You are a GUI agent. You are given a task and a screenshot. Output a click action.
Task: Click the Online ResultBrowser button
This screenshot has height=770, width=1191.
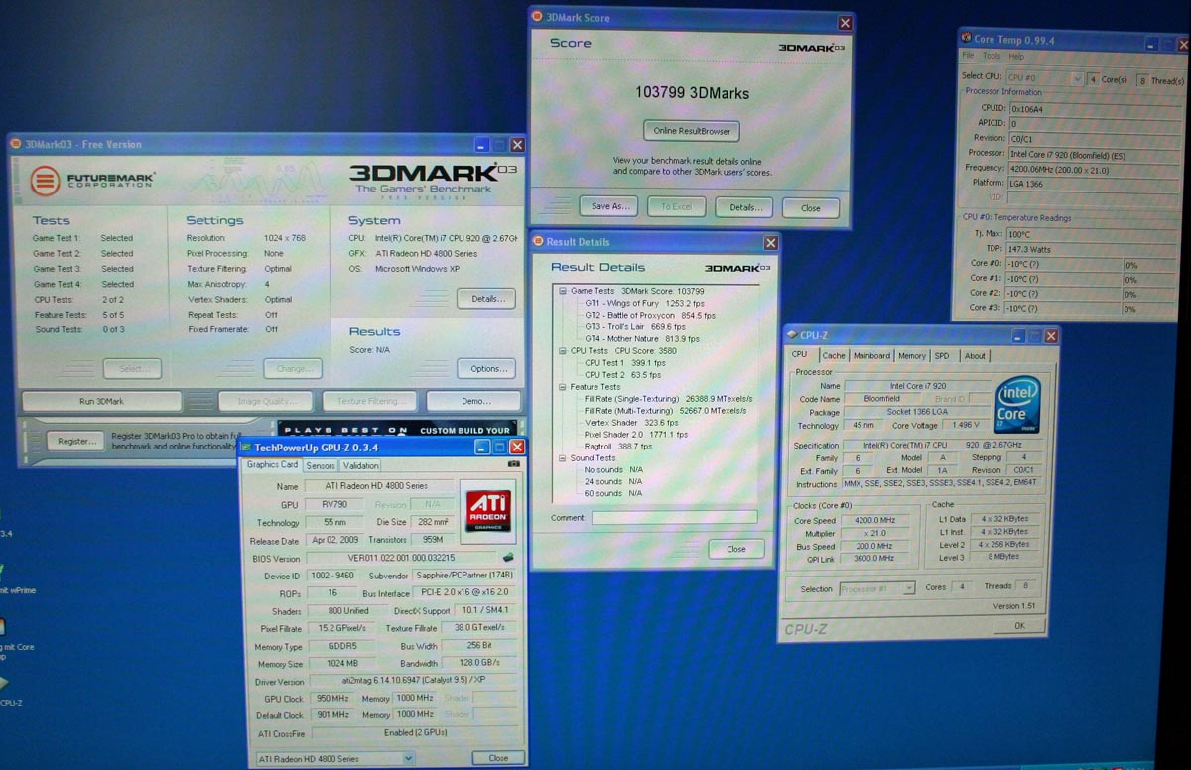tap(692, 131)
